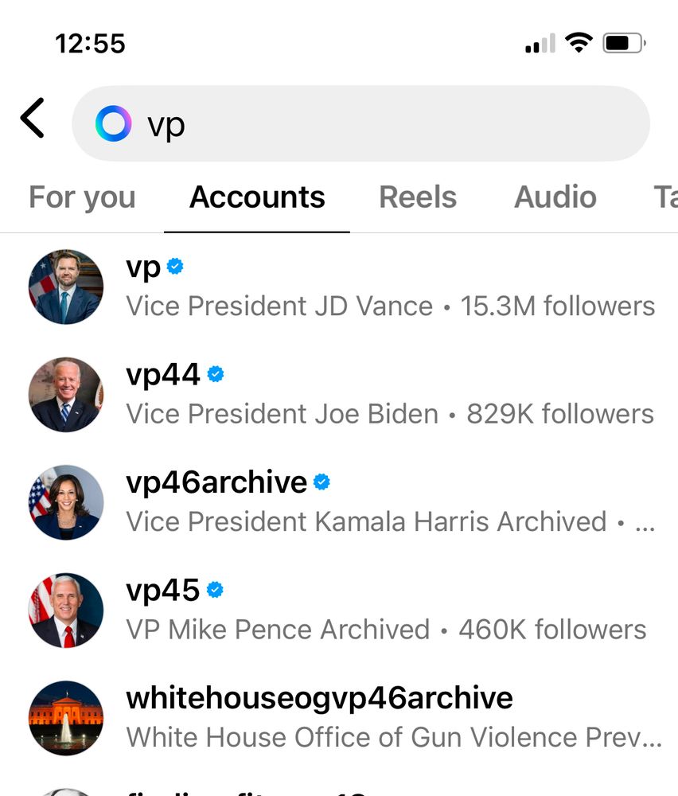The image size is (678, 796).
Task: Open JD Vance profile picture
Action: coord(66,287)
